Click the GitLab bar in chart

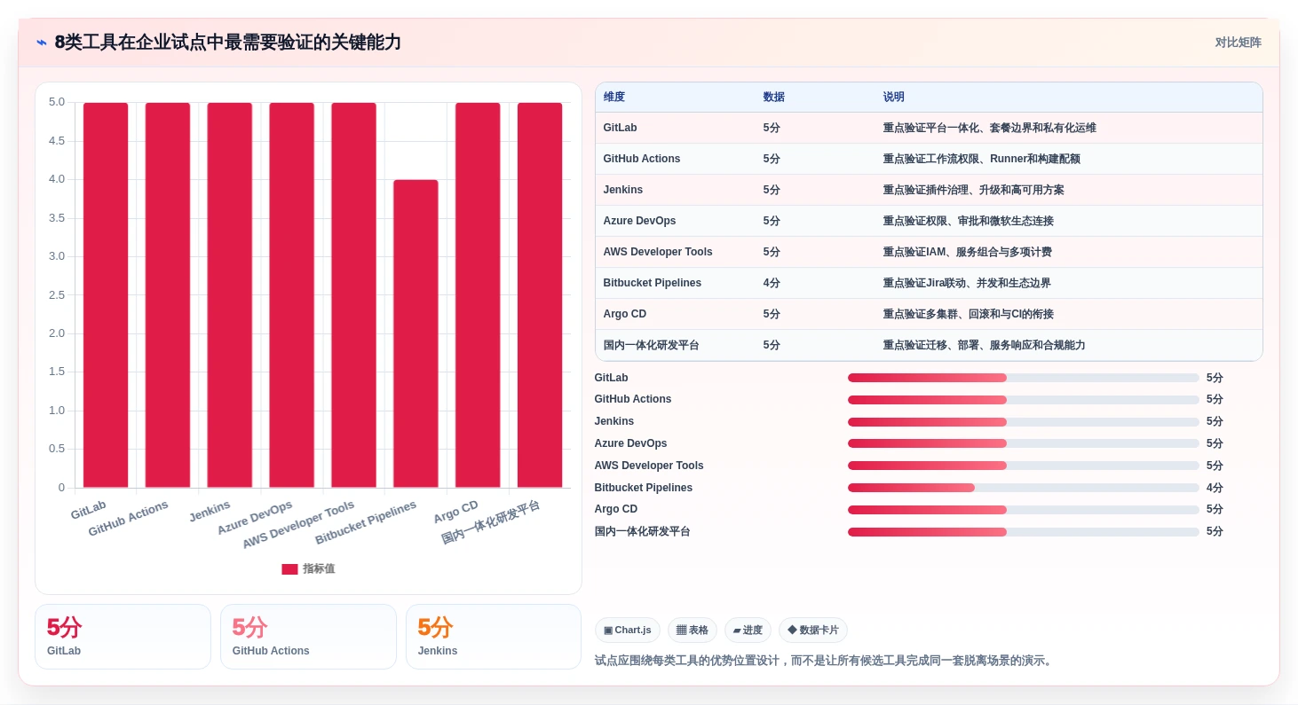106,295
